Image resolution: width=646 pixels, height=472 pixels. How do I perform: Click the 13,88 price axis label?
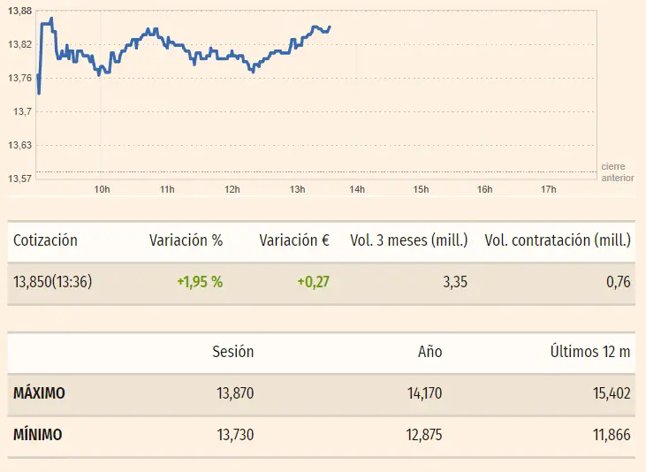tap(19, 11)
